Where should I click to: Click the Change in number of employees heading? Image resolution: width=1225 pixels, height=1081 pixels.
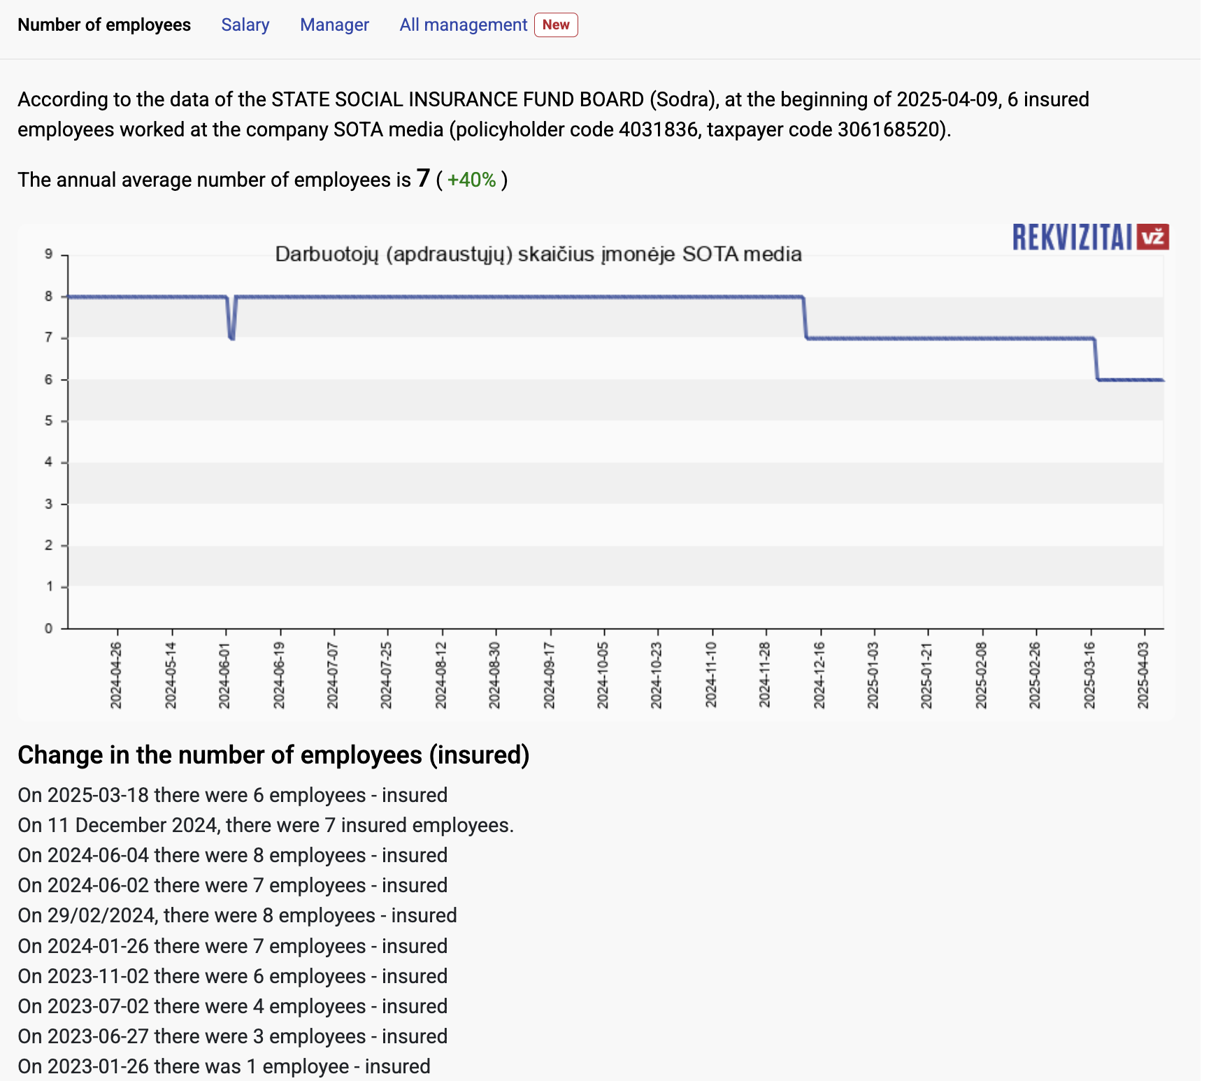coord(273,755)
